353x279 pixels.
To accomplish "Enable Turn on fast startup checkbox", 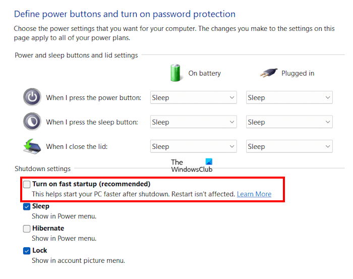I will (x=27, y=184).
